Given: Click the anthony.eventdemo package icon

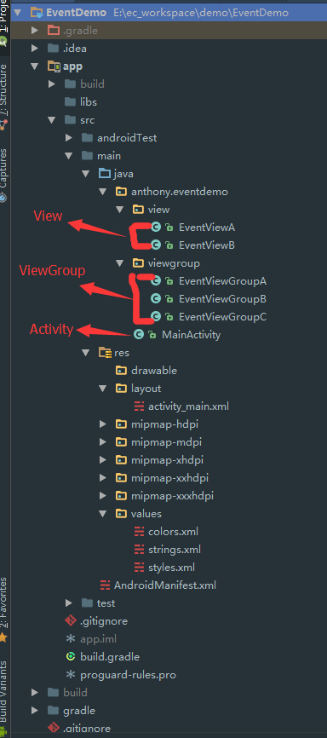Looking at the screenshot, I should 122,192.
